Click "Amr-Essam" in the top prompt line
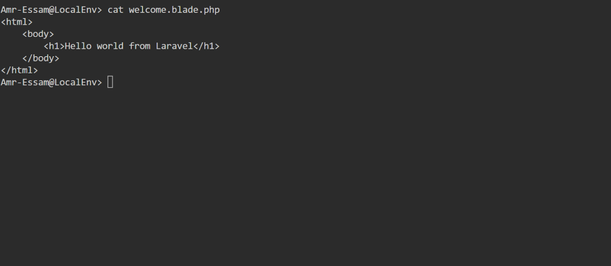Screen dimensions: 611x266 click(24, 11)
